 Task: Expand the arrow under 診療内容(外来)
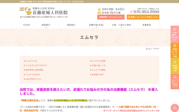point(96,27)
